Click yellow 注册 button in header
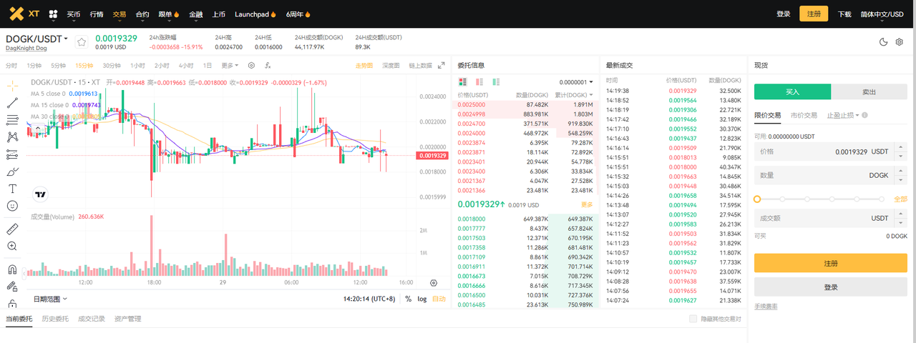The width and height of the screenshot is (916, 343). click(x=814, y=14)
